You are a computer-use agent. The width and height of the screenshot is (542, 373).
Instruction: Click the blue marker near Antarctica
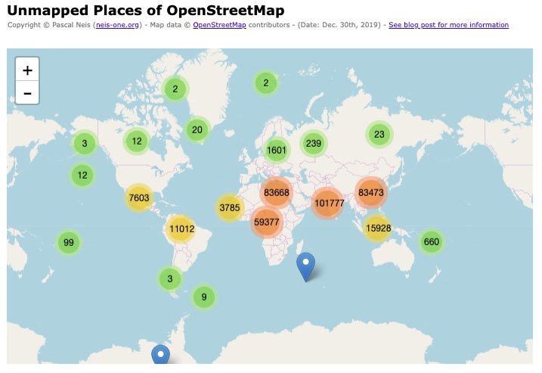click(x=161, y=354)
